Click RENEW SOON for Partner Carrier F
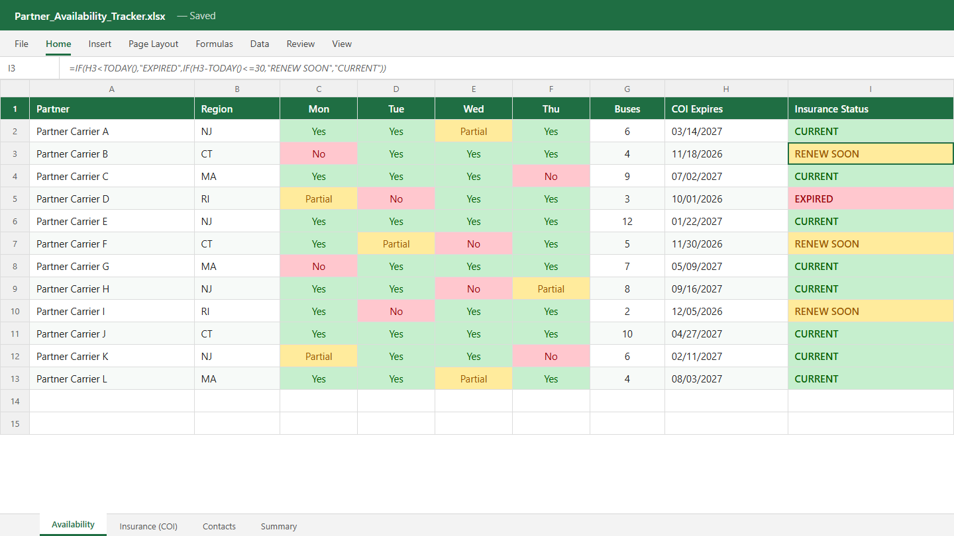The image size is (954, 536). (871, 244)
